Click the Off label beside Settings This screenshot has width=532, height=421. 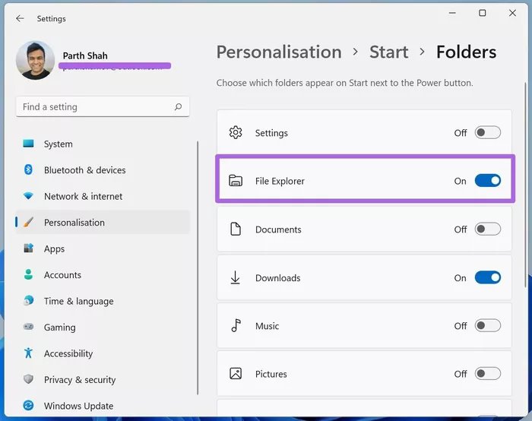(461, 133)
